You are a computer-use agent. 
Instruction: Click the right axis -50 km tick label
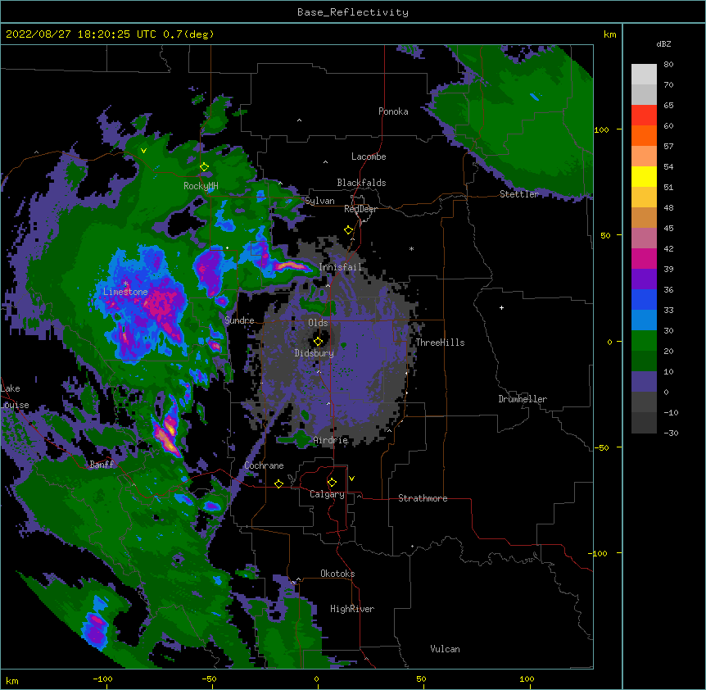point(601,447)
